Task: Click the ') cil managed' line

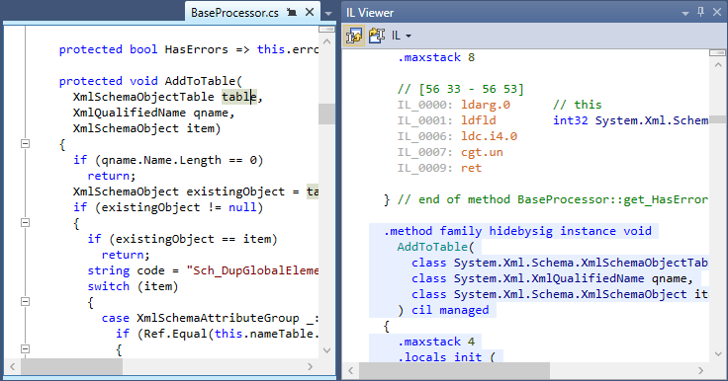Action: 443,310
